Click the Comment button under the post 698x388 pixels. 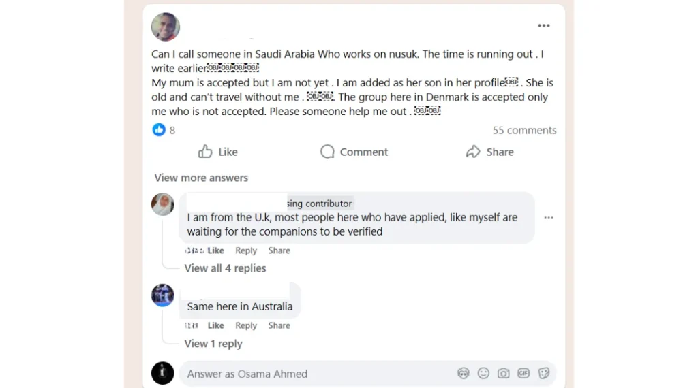[354, 152]
